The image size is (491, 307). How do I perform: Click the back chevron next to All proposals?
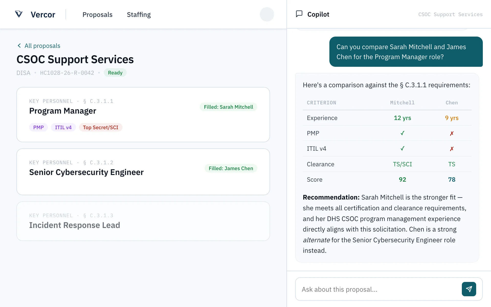click(x=19, y=46)
